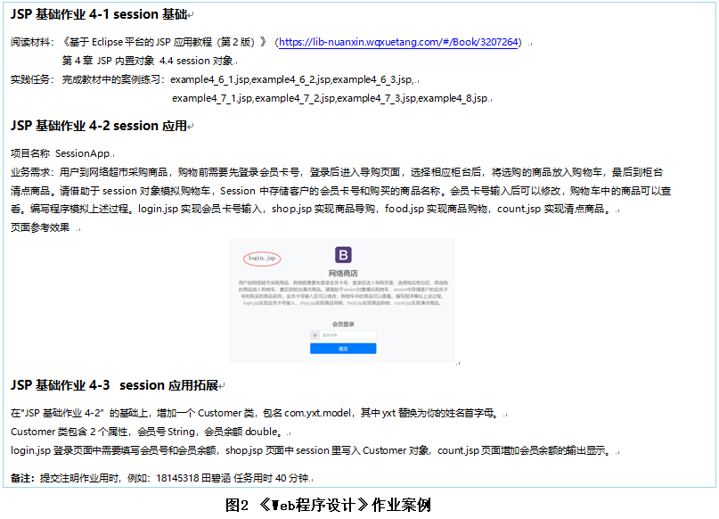This screenshot has width=719, height=519.
Task: Select the 网络商店 title in the preview
Action: pos(343,273)
